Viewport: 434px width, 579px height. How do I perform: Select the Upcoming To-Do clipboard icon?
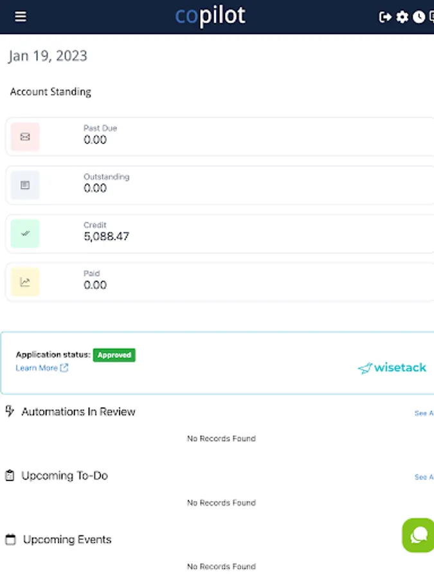pyautogui.click(x=9, y=475)
